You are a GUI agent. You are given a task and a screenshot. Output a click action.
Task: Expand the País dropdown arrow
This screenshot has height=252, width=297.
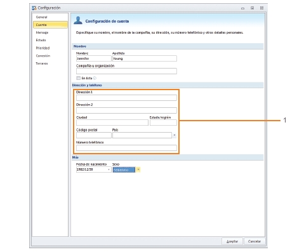pos(175,135)
